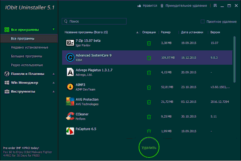Screen dimensions: 241x161
Task: Click the trash icon for AIMP3
Action: point(149,87)
